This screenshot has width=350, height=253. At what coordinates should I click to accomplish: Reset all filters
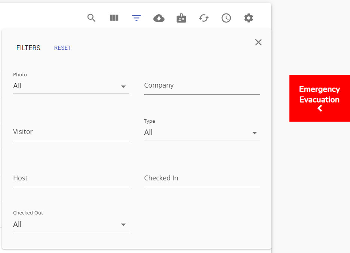click(62, 48)
